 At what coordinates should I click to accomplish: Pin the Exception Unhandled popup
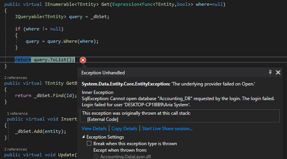point(270,72)
